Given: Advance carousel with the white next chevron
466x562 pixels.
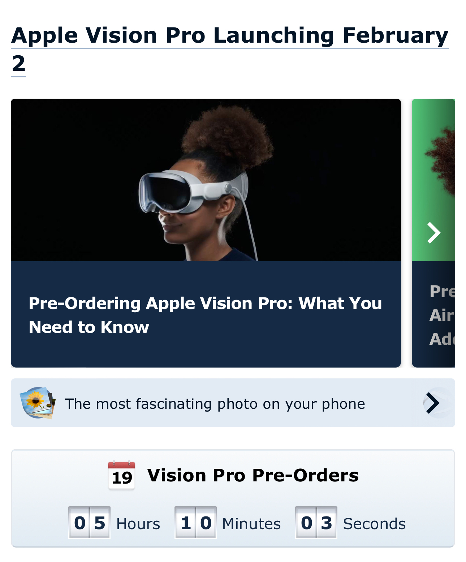Looking at the screenshot, I should (x=433, y=233).
